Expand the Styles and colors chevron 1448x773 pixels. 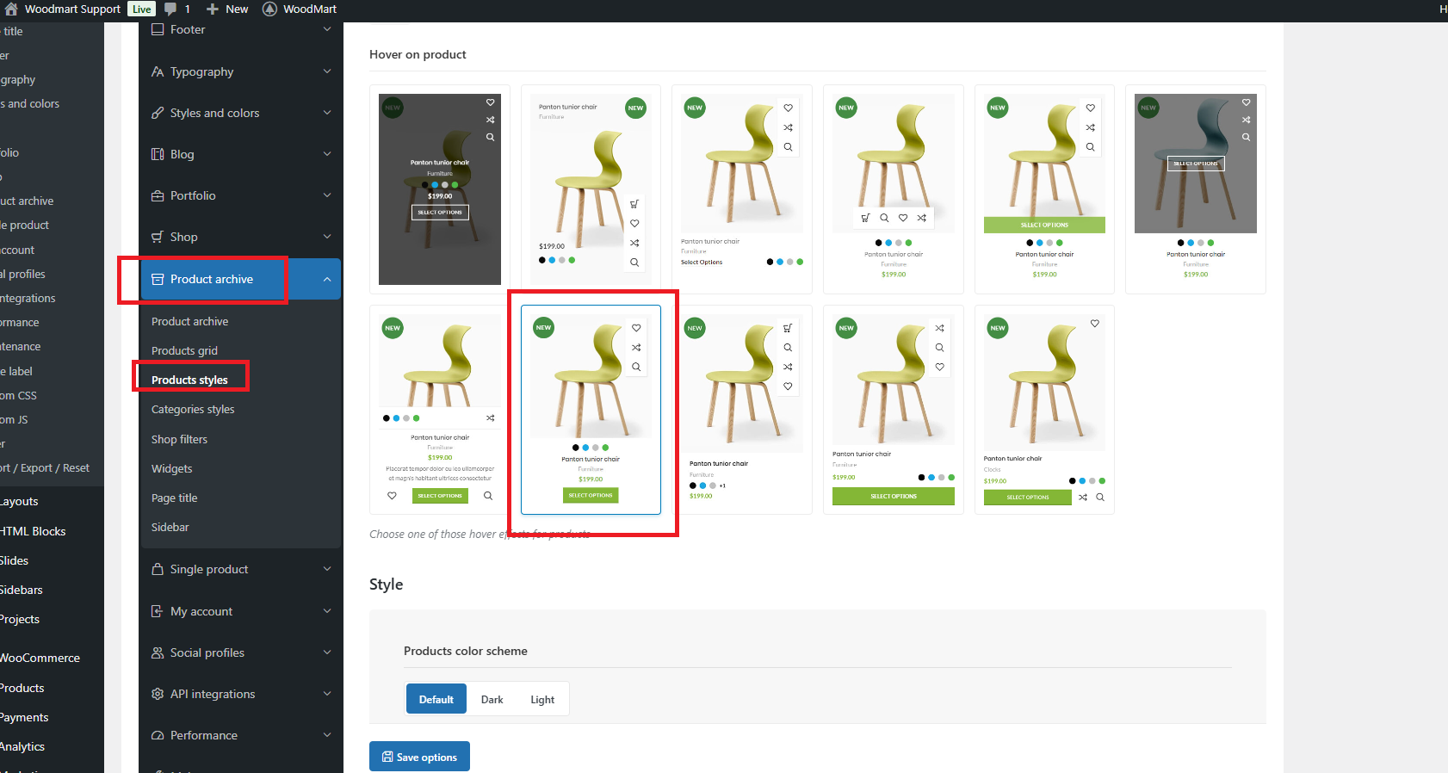click(x=327, y=113)
